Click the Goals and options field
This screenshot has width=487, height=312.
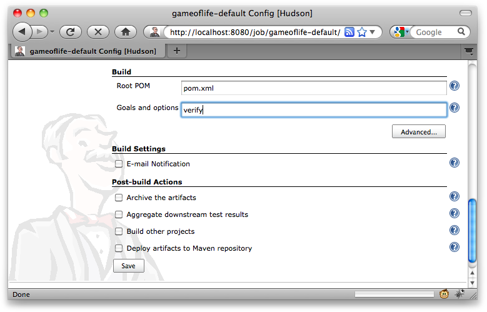pyautogui.click(x=314, y=109)
